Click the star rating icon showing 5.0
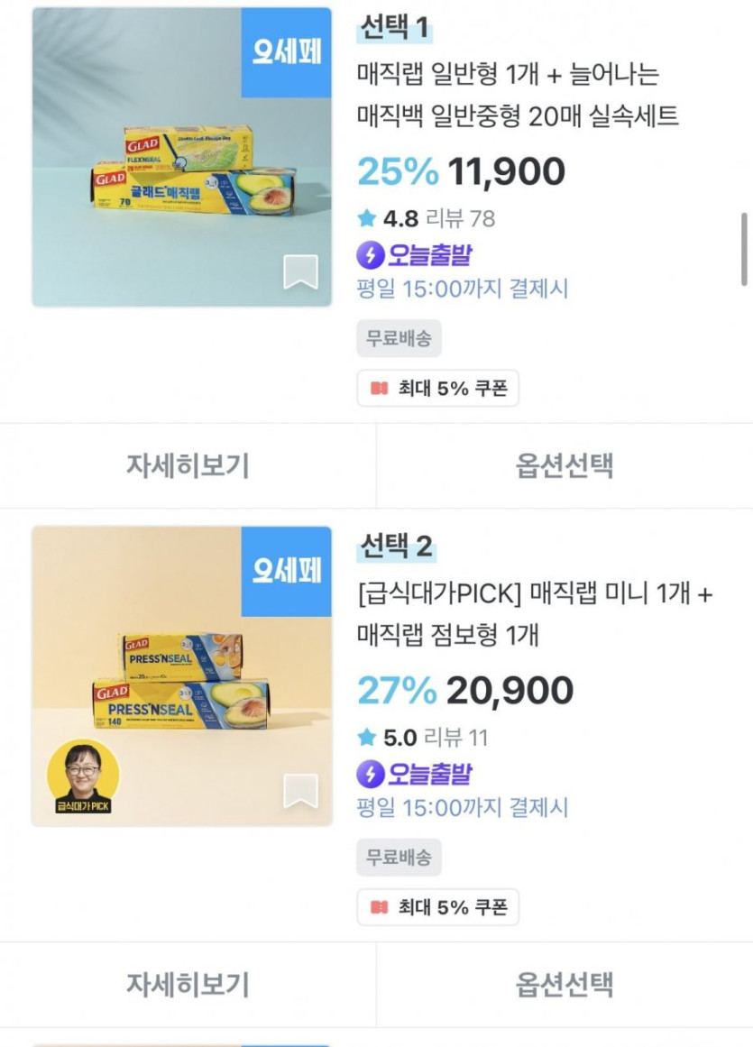 [x=366, y=738]
